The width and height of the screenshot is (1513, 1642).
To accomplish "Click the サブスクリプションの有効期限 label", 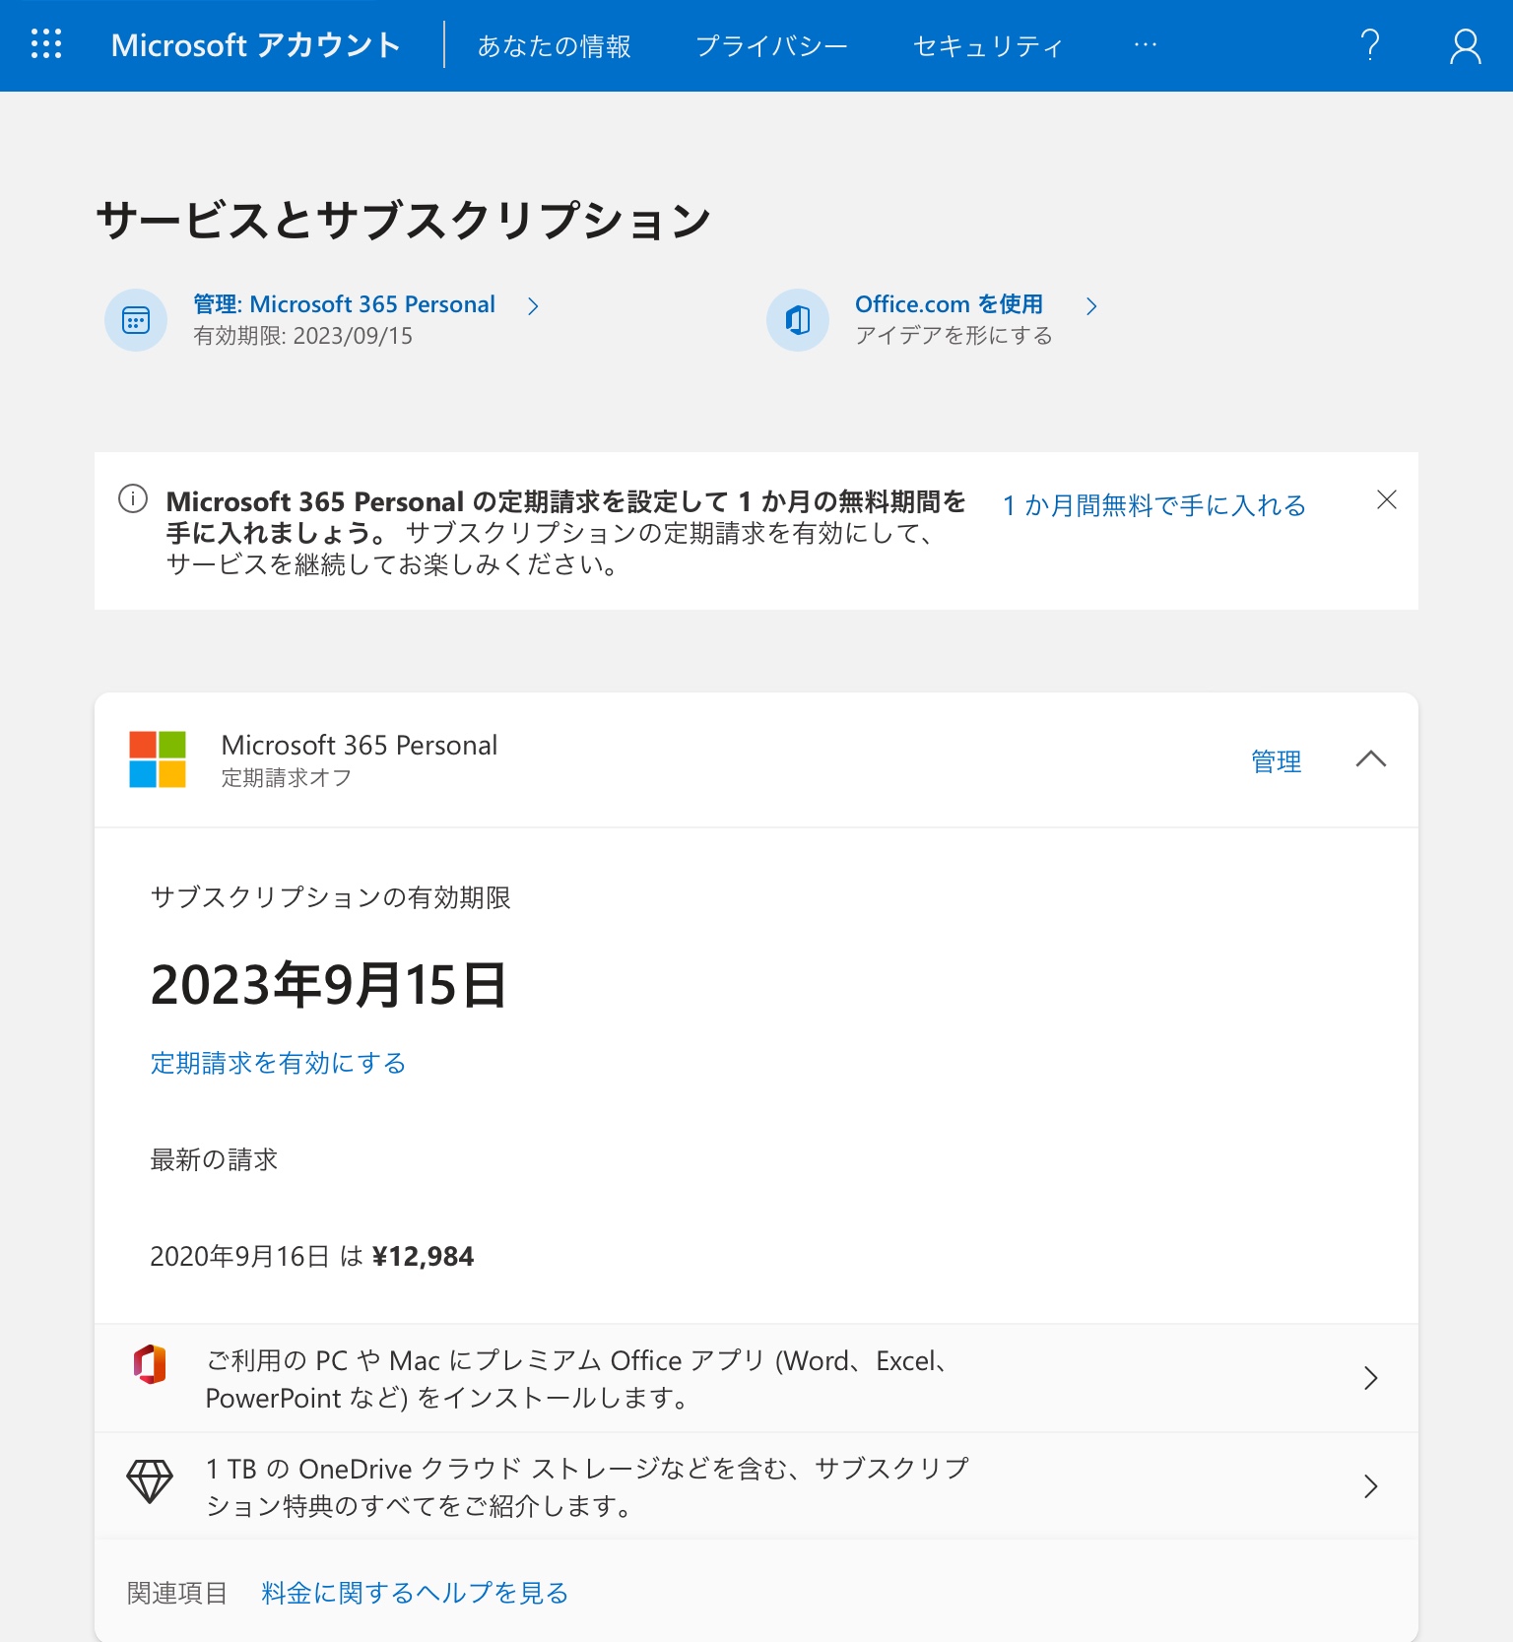I will point(330,897).
